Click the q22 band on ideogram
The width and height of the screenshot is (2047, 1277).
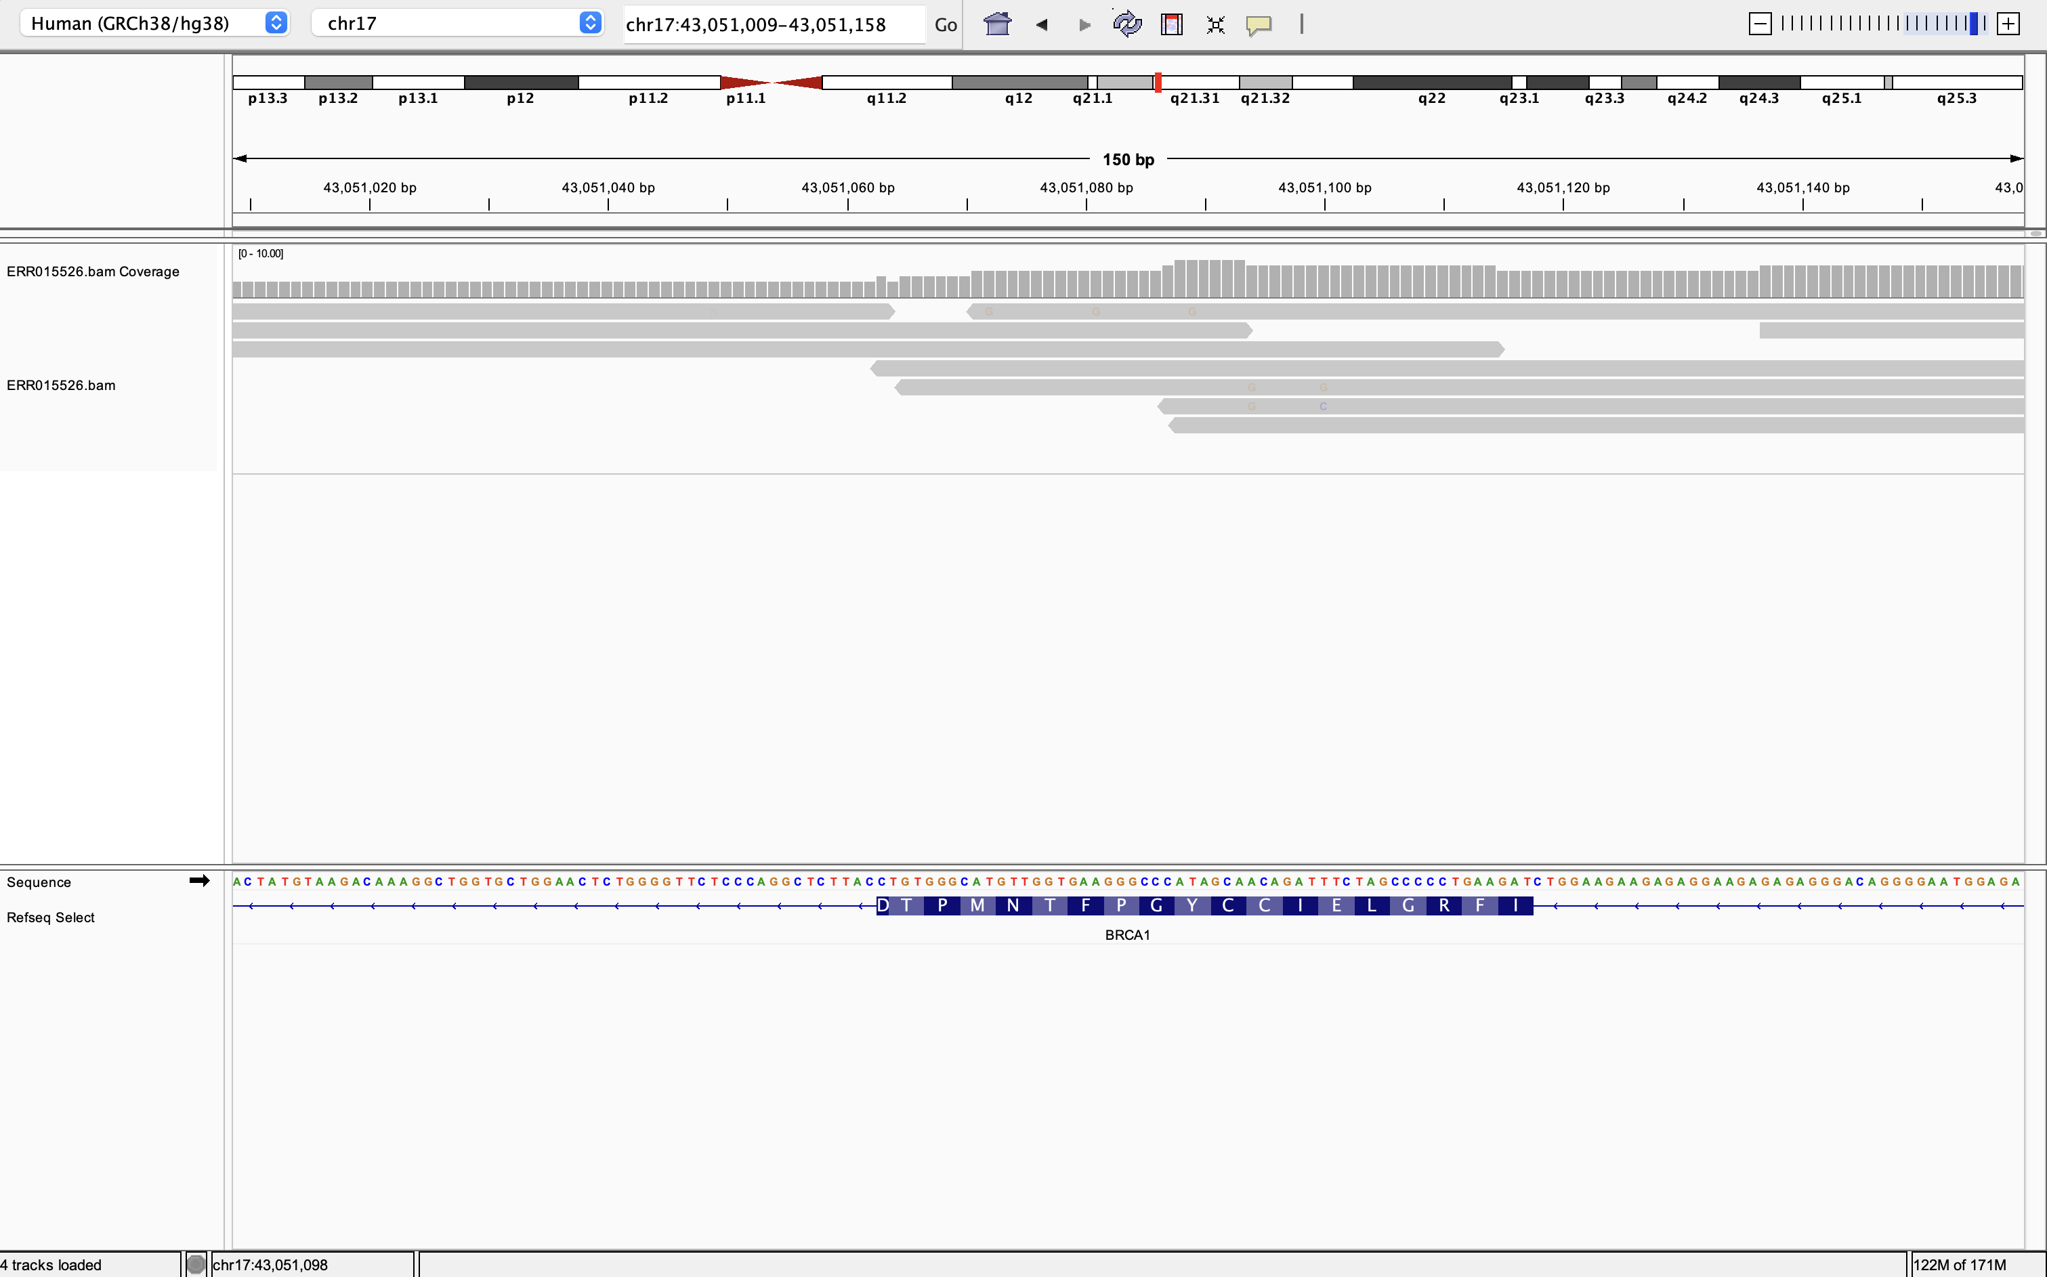coord(1431,83)
